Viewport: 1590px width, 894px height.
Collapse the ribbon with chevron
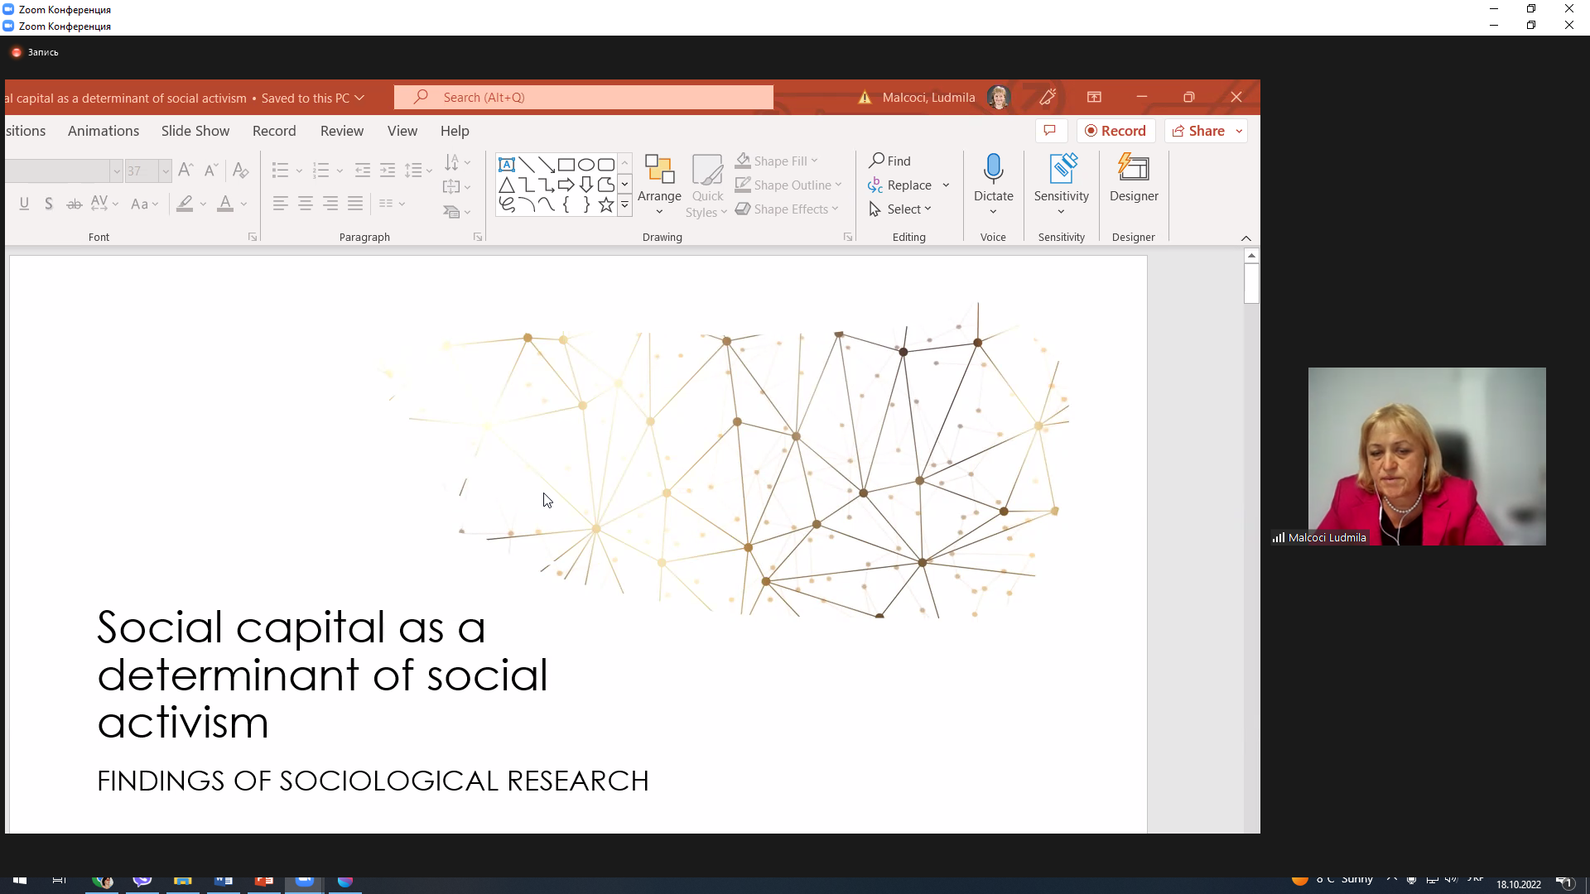click(x=1245, y=238)
